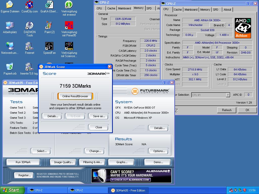Click the 3DMark05 icon on the taskbar button
Viewport: 259px width, 194px height.
pyautogui.click(x=113, y=190)
